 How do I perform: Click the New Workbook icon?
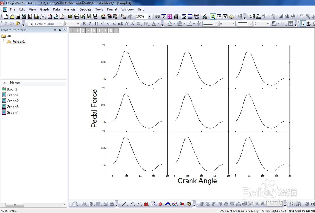click(18, 16)
